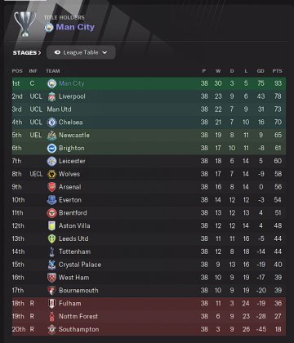This screenshot has height=343, width=294.
Task: Sort table by PTS column header
Action: (278, 71)
